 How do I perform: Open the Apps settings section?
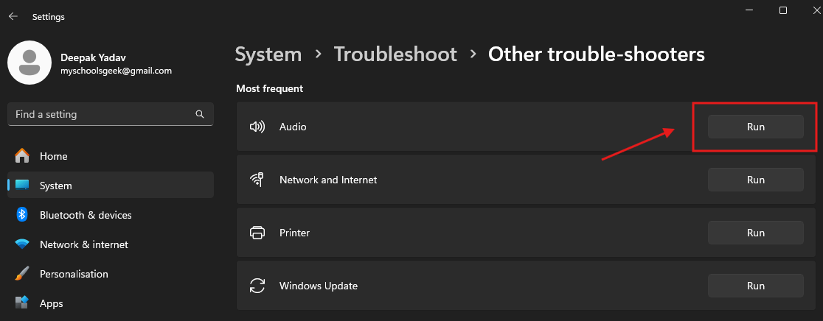click(x=52, y=303)
